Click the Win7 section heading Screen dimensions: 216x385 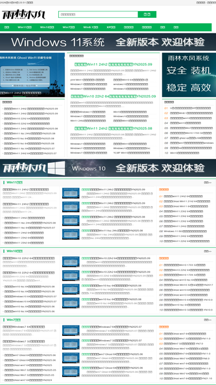(14, 320)
